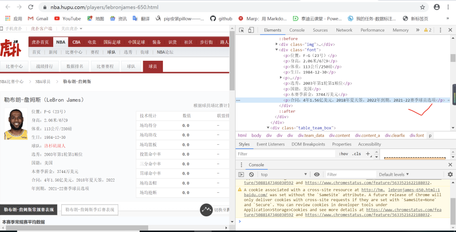The width and height of the screenshot is (456, 232).
Task: Open the github bookmark
Action: (221, 19)
